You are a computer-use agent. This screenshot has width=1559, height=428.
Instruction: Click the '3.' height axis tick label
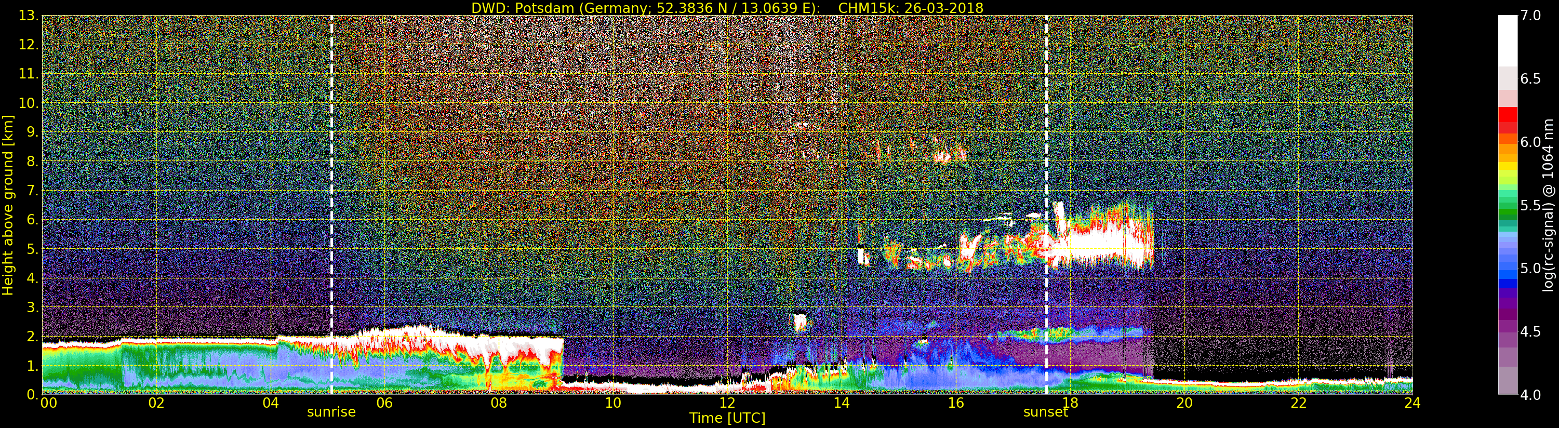tap(33, 307)
